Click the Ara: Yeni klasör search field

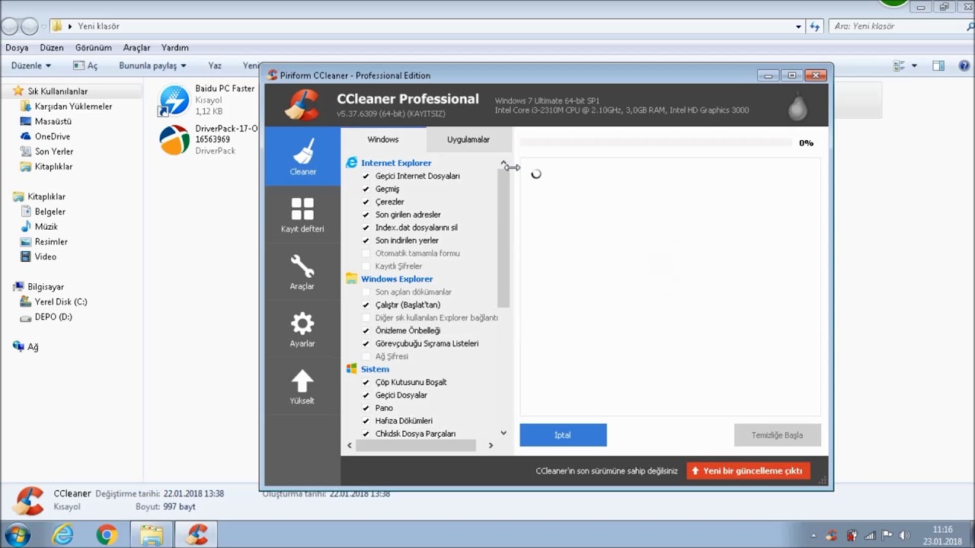point(900,26)
